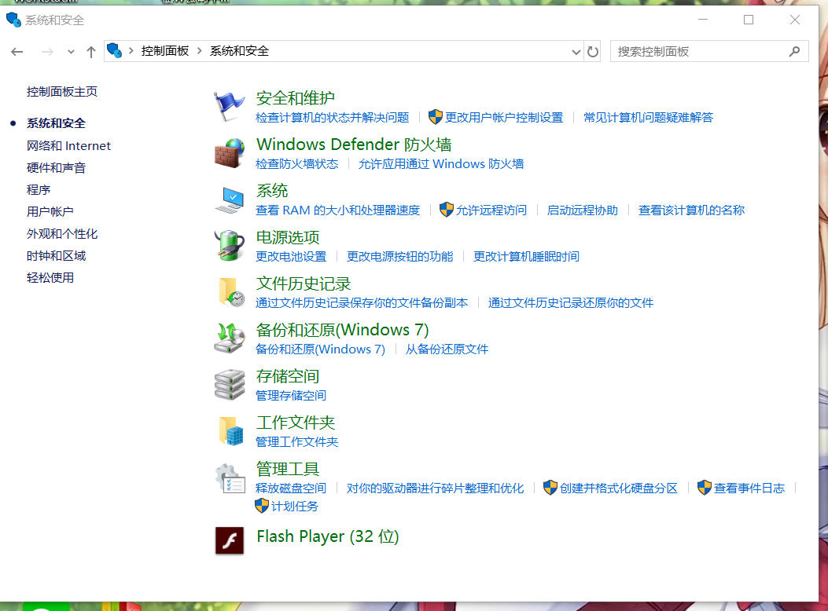Click the Administrative Tools gear checklist icon

(x=230, y=478)
